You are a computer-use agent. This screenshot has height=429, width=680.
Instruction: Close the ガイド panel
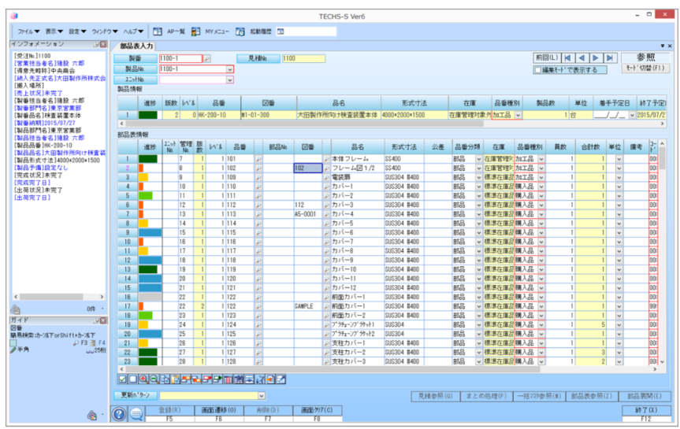(x=103, y=320)
